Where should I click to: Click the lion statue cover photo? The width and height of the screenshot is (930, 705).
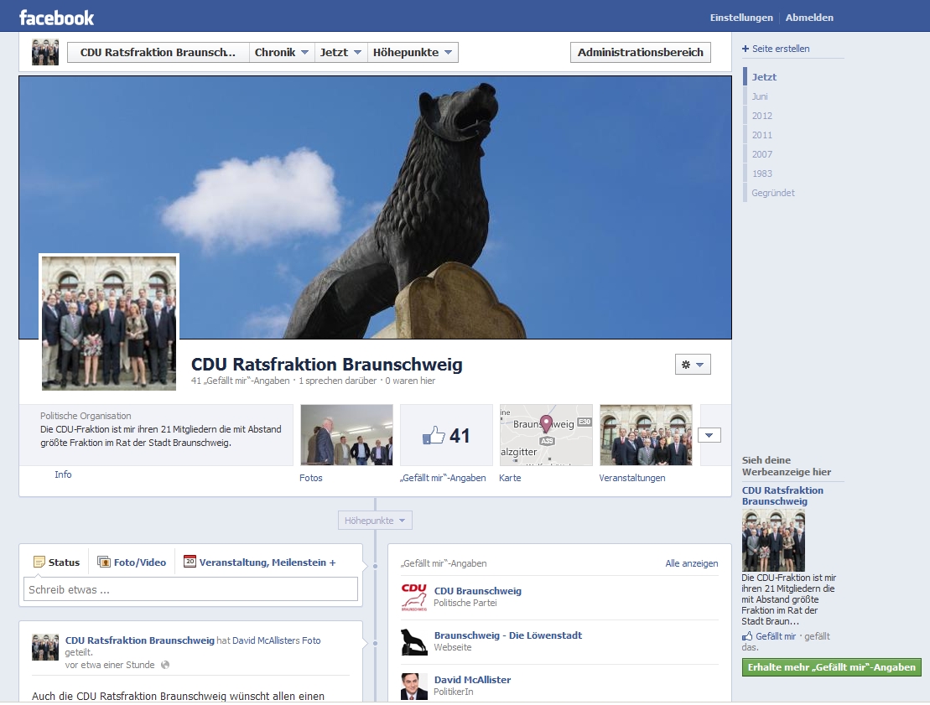click(375, 208)
